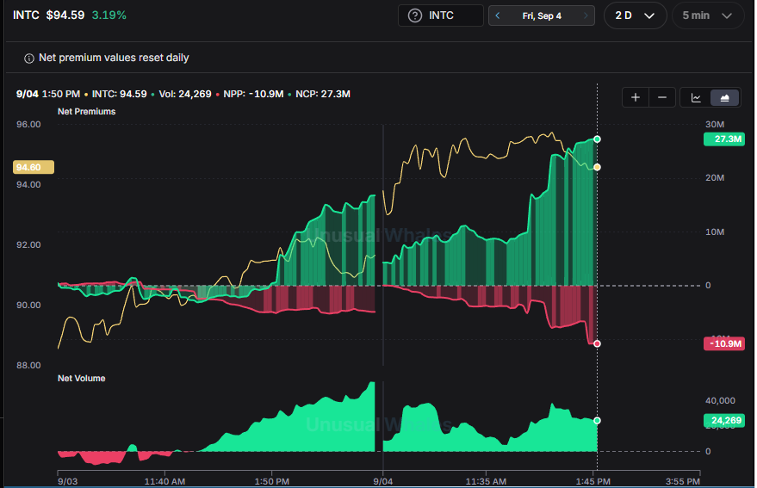
Task: Click the 9/04 label on time axis
Action: (383, 481)
